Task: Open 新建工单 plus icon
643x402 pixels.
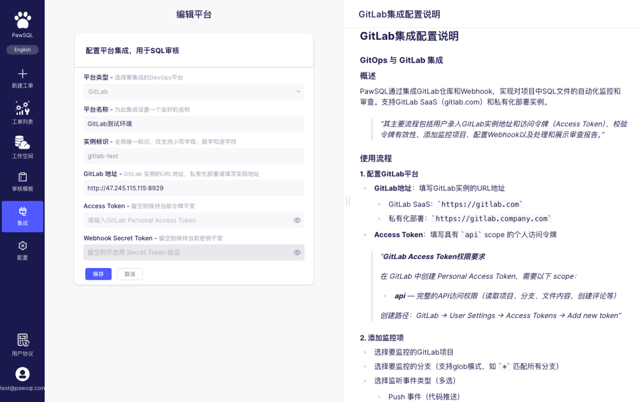Action: 23,74
